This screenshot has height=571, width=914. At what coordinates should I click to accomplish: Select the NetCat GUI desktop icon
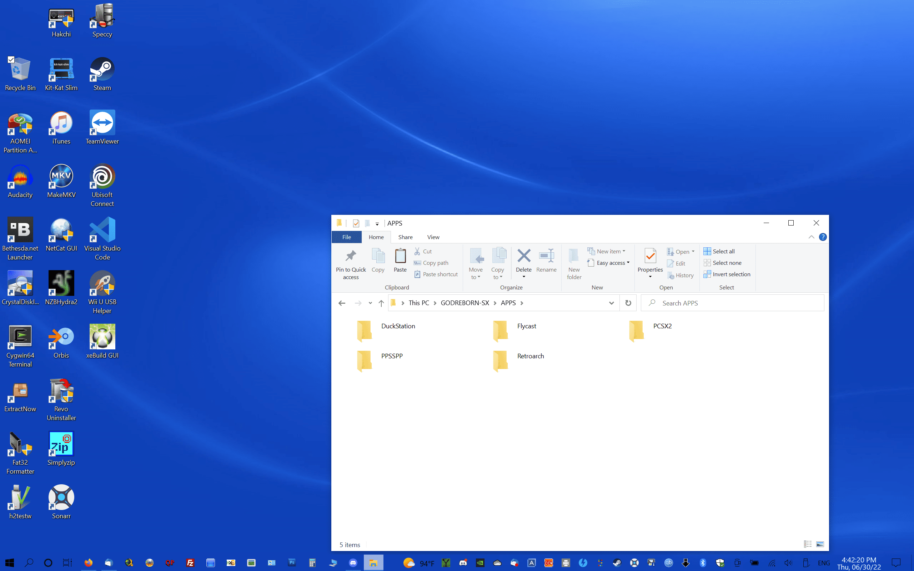pos(61,235)
